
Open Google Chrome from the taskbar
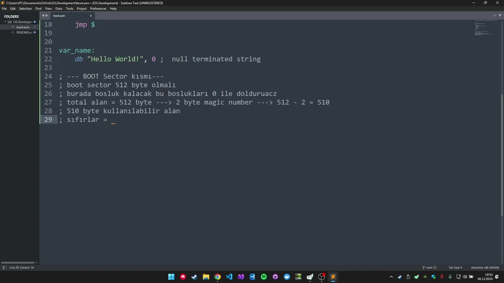click(x=217, y=277)
